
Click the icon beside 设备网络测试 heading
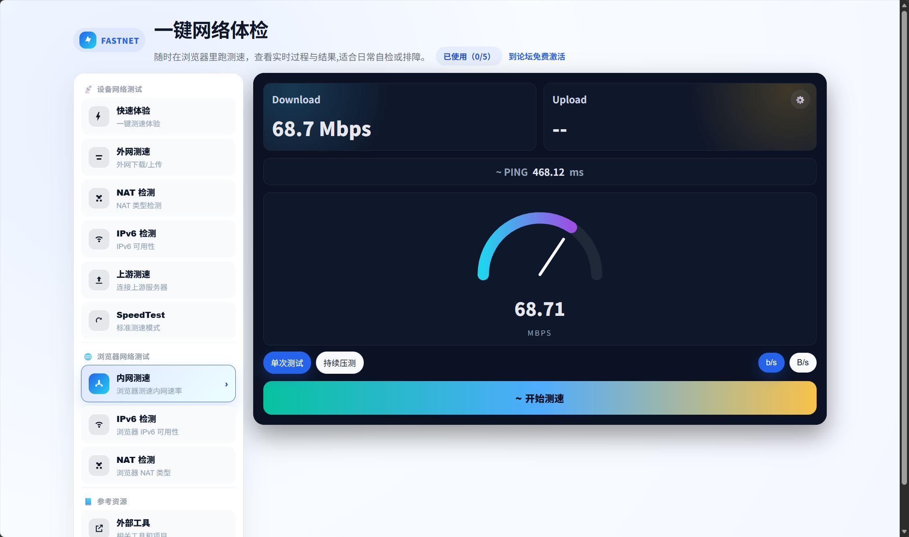tap(88, 89)
